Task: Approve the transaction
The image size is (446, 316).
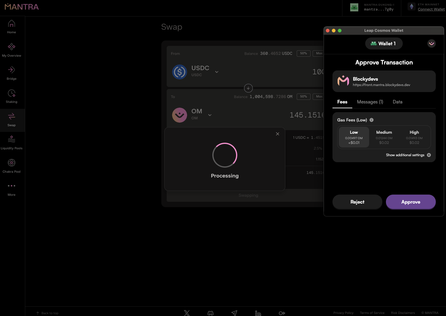Action: point(411,202)
